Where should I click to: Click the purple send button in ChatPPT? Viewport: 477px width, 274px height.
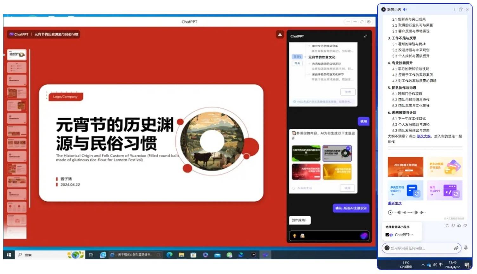[x=363, y=236]
